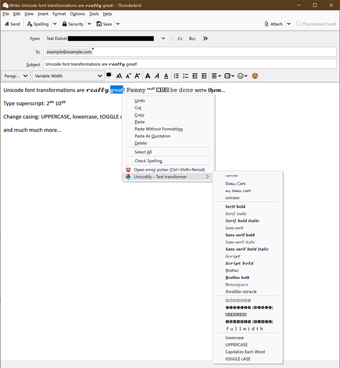Click the indent icon
The height and width of the screenshot is (368, 340).
point(204,76)
